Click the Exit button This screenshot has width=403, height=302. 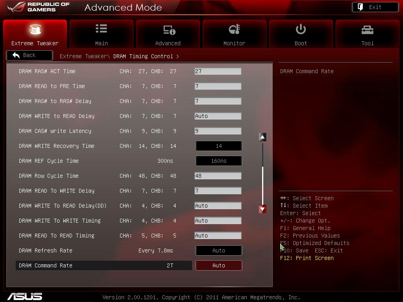(x=375, y=7)
